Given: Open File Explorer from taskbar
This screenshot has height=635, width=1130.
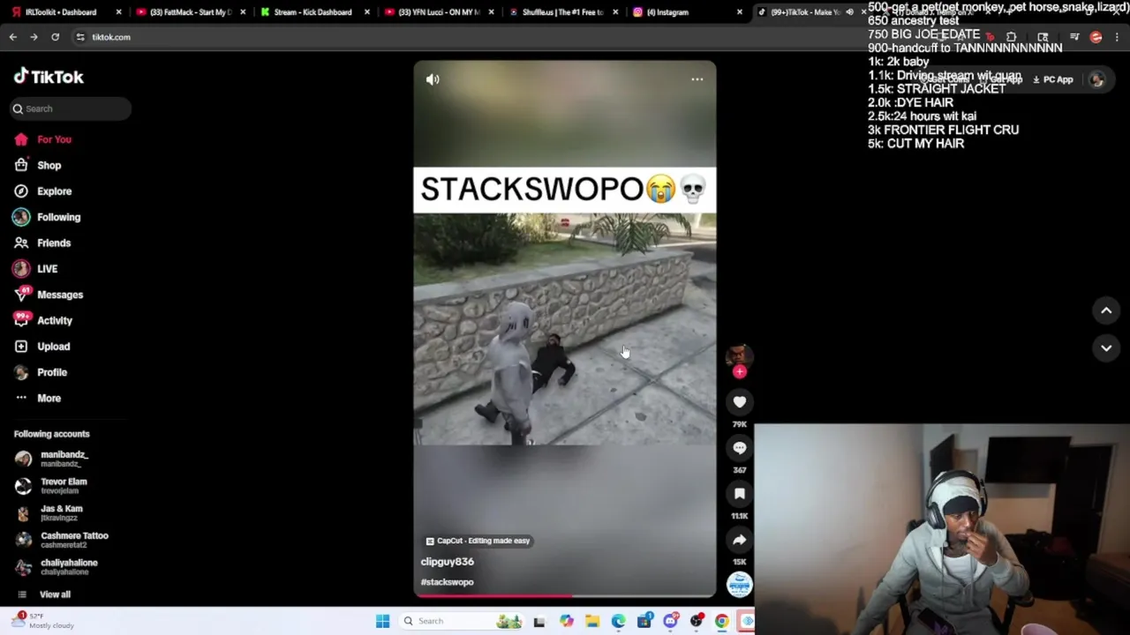Looking at the screenshot, I should tap(592, 622).
